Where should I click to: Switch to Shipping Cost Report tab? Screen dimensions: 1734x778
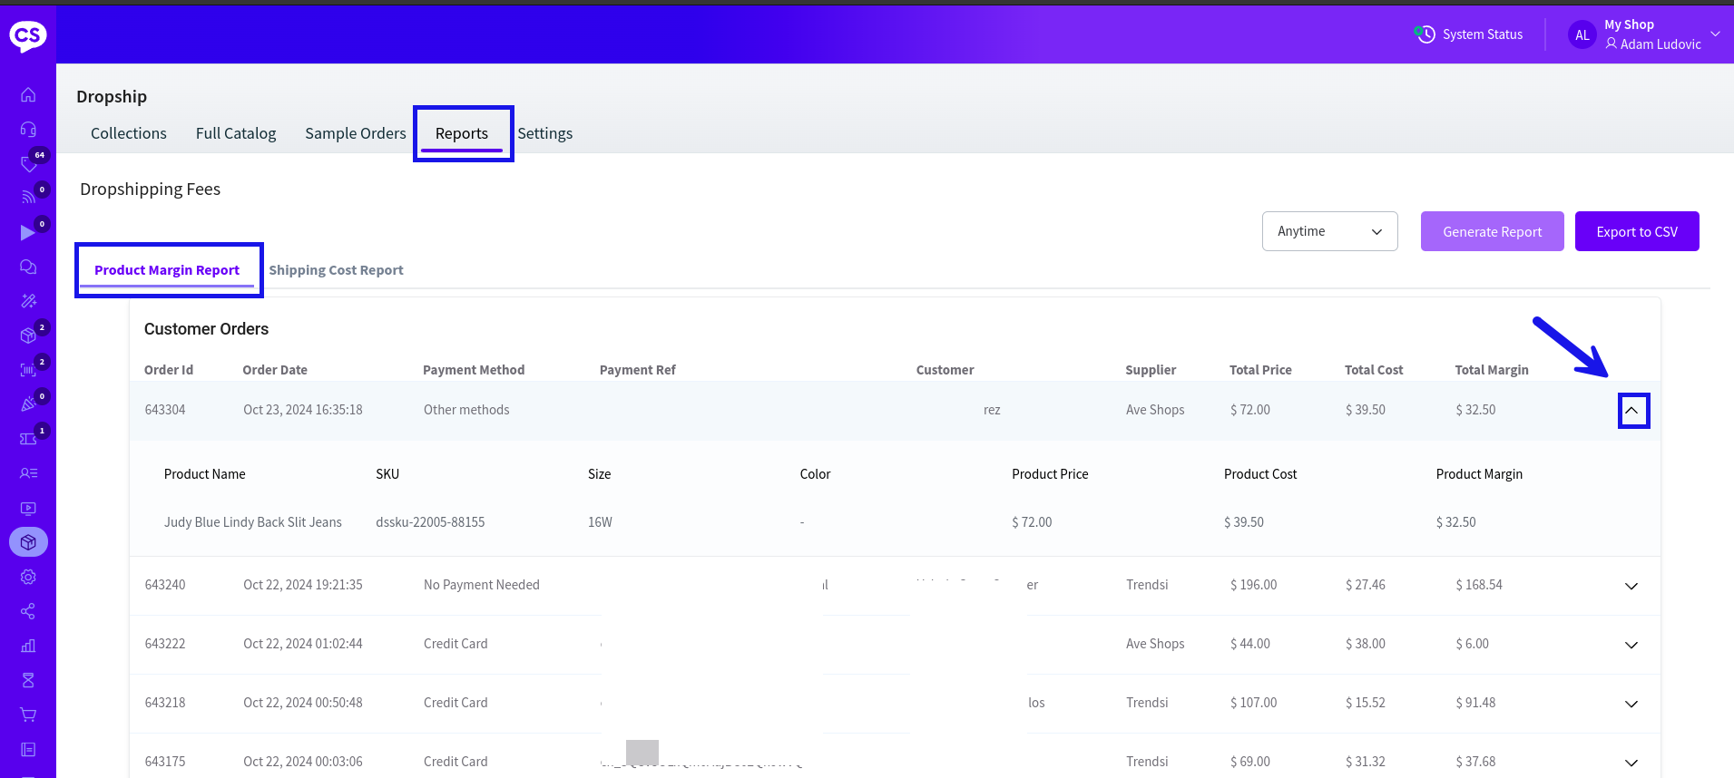(336, 270)
